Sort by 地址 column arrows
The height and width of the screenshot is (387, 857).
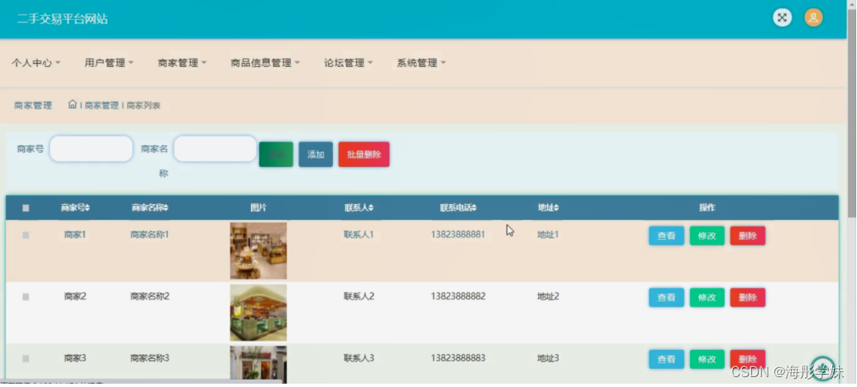[x=556, y=208]
